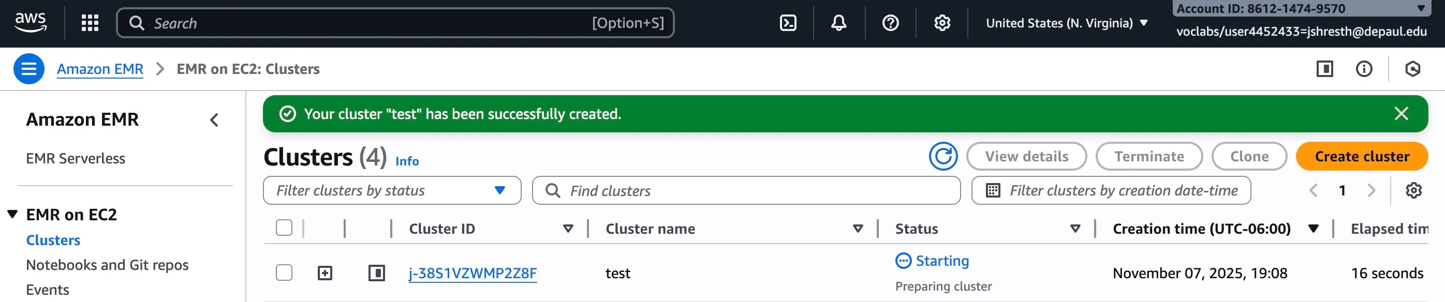Select creation time November 07, 2025, 19:08
Image resolution: width=1445 pixels, height=302 pixels.
(x=1199, y=274)
